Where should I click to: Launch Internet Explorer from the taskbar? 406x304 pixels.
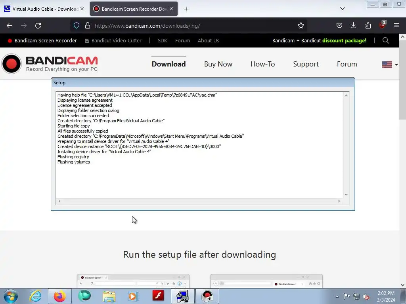click(x=35, y=296)
